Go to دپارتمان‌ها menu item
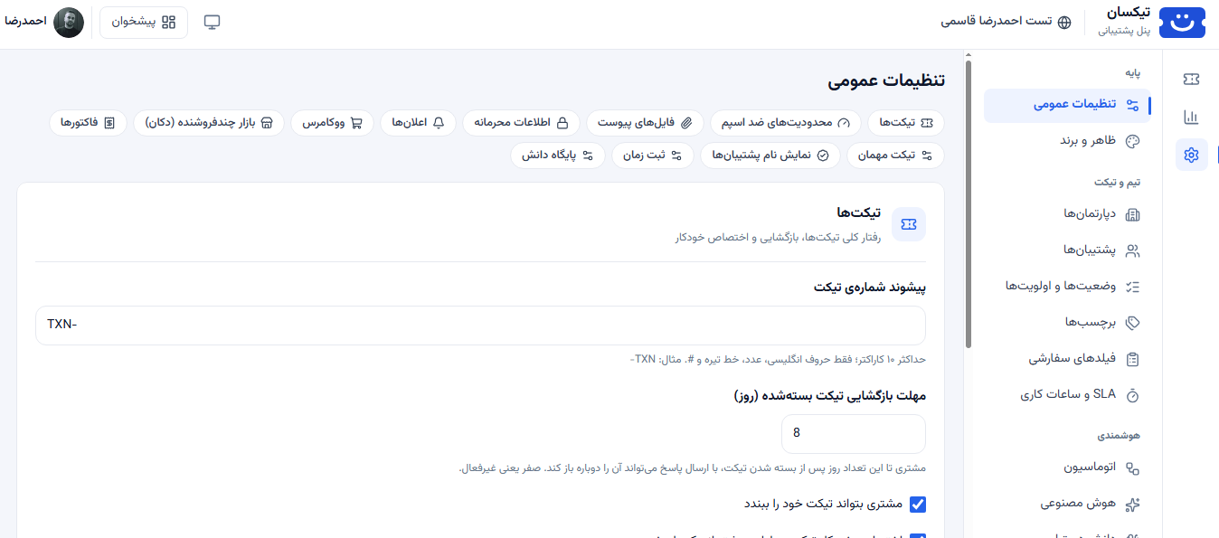The image size is (1219, 538). (x=1067, y=214)
